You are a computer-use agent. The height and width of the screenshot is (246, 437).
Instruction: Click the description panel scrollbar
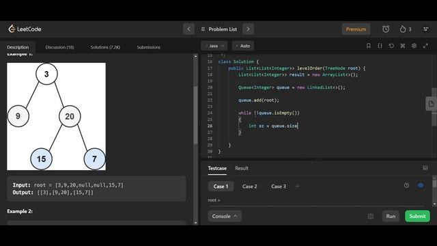(x=195, y=115)
